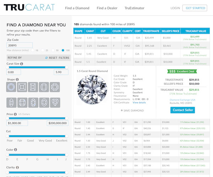The height and width of the screenshot is (177, 213).
Task: Click maximum price $200,000.000 field
Action: pyautogui.click(x=58, y=123)
